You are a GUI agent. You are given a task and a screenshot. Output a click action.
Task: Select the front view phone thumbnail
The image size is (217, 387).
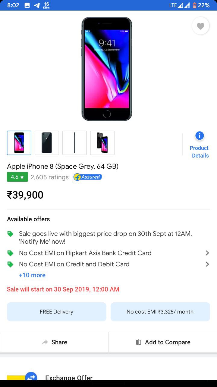pos(19,143)
